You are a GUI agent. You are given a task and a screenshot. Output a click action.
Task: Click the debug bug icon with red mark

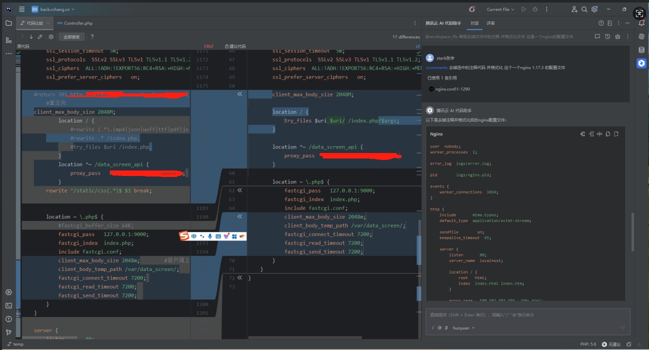pos(472,9)
